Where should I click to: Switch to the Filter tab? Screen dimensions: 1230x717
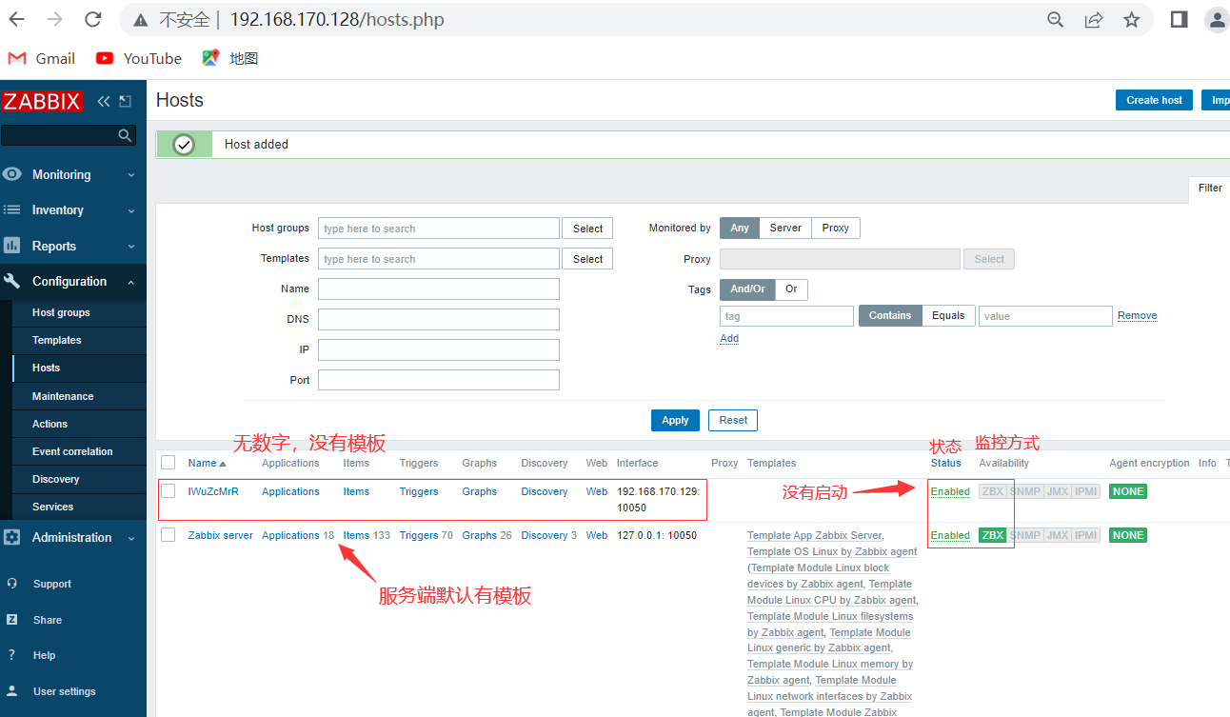1210,188
